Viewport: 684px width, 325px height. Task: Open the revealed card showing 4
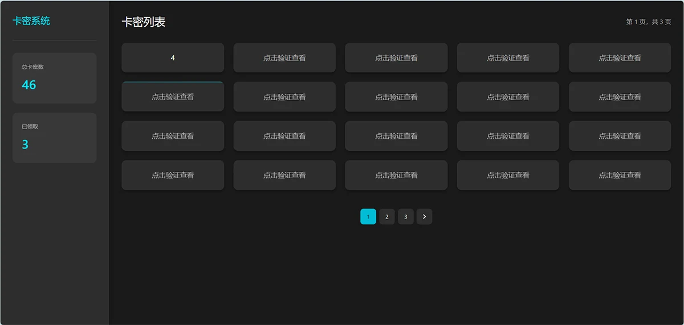tap(173, 57)
